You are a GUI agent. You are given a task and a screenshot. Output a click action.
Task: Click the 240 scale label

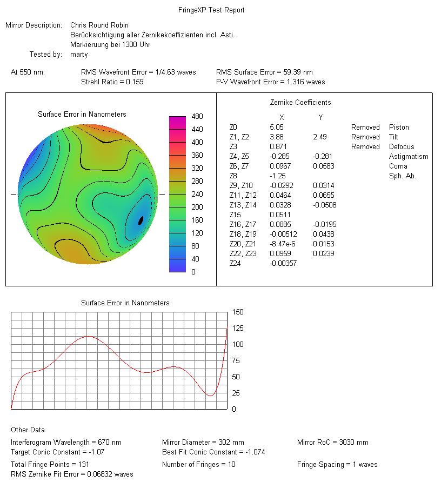(x=197, y=195)
